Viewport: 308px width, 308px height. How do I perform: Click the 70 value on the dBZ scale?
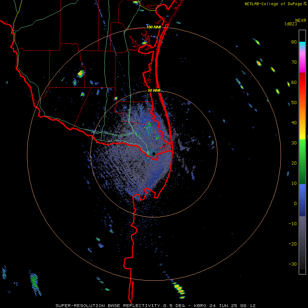pyautogui.click(x=294, y=62)
